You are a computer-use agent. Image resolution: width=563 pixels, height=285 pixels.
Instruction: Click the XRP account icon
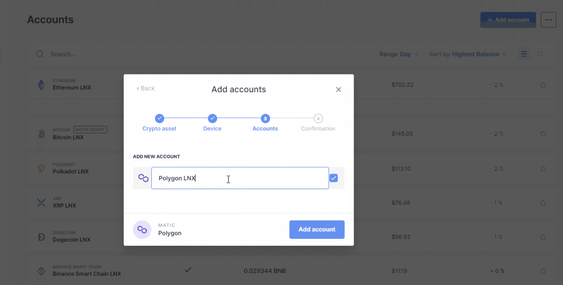pos(41,203)
